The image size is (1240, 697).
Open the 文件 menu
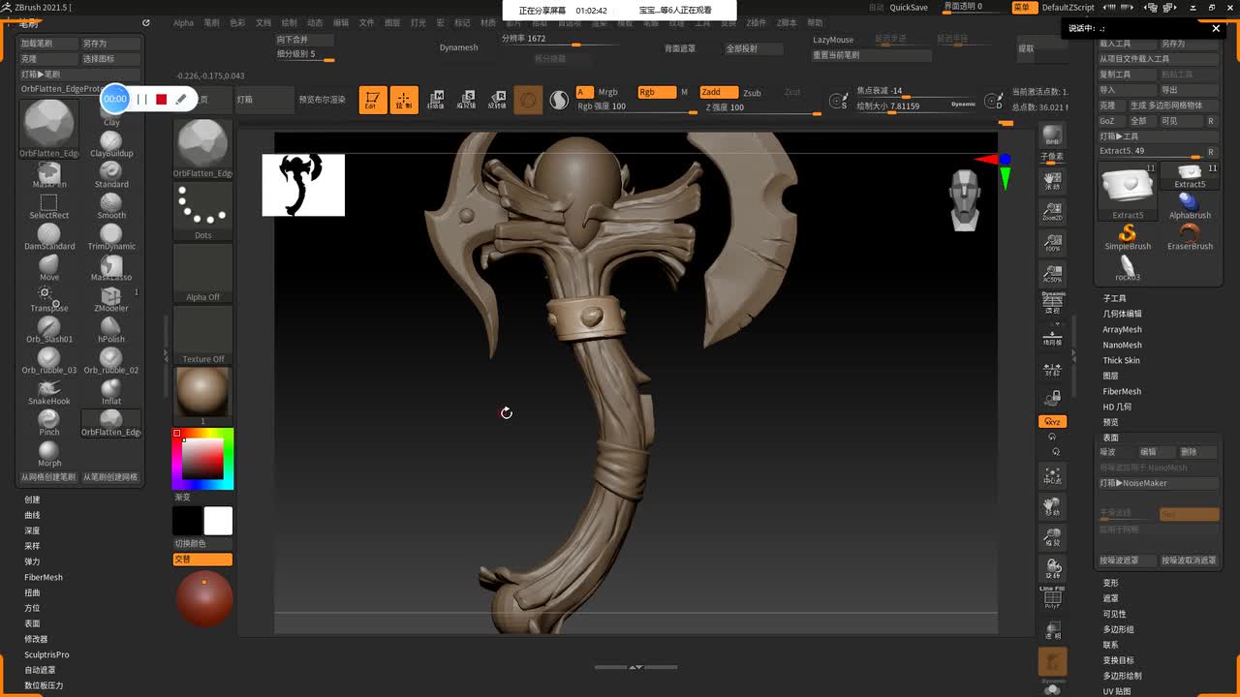366,22
